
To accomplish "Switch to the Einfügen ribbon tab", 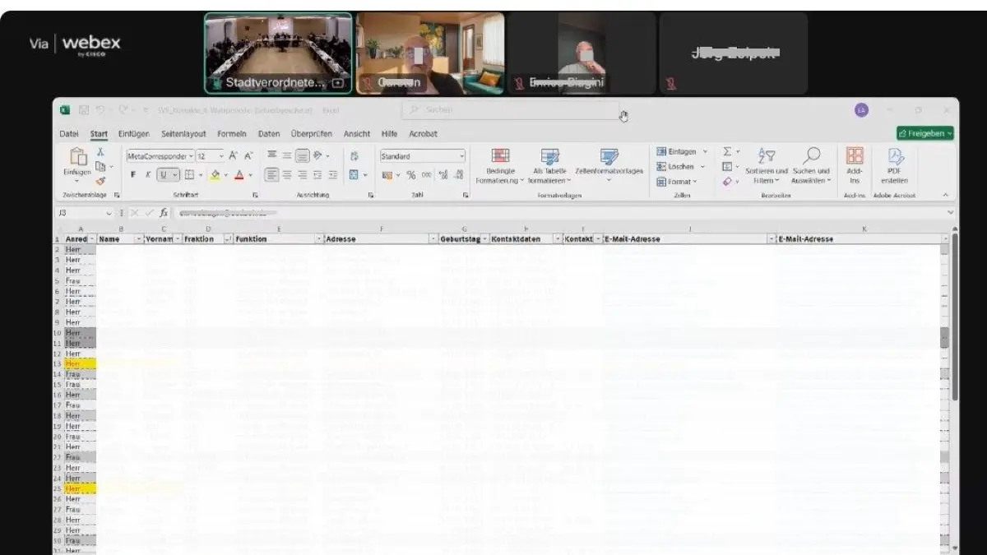I will click(x=134, y=134).
